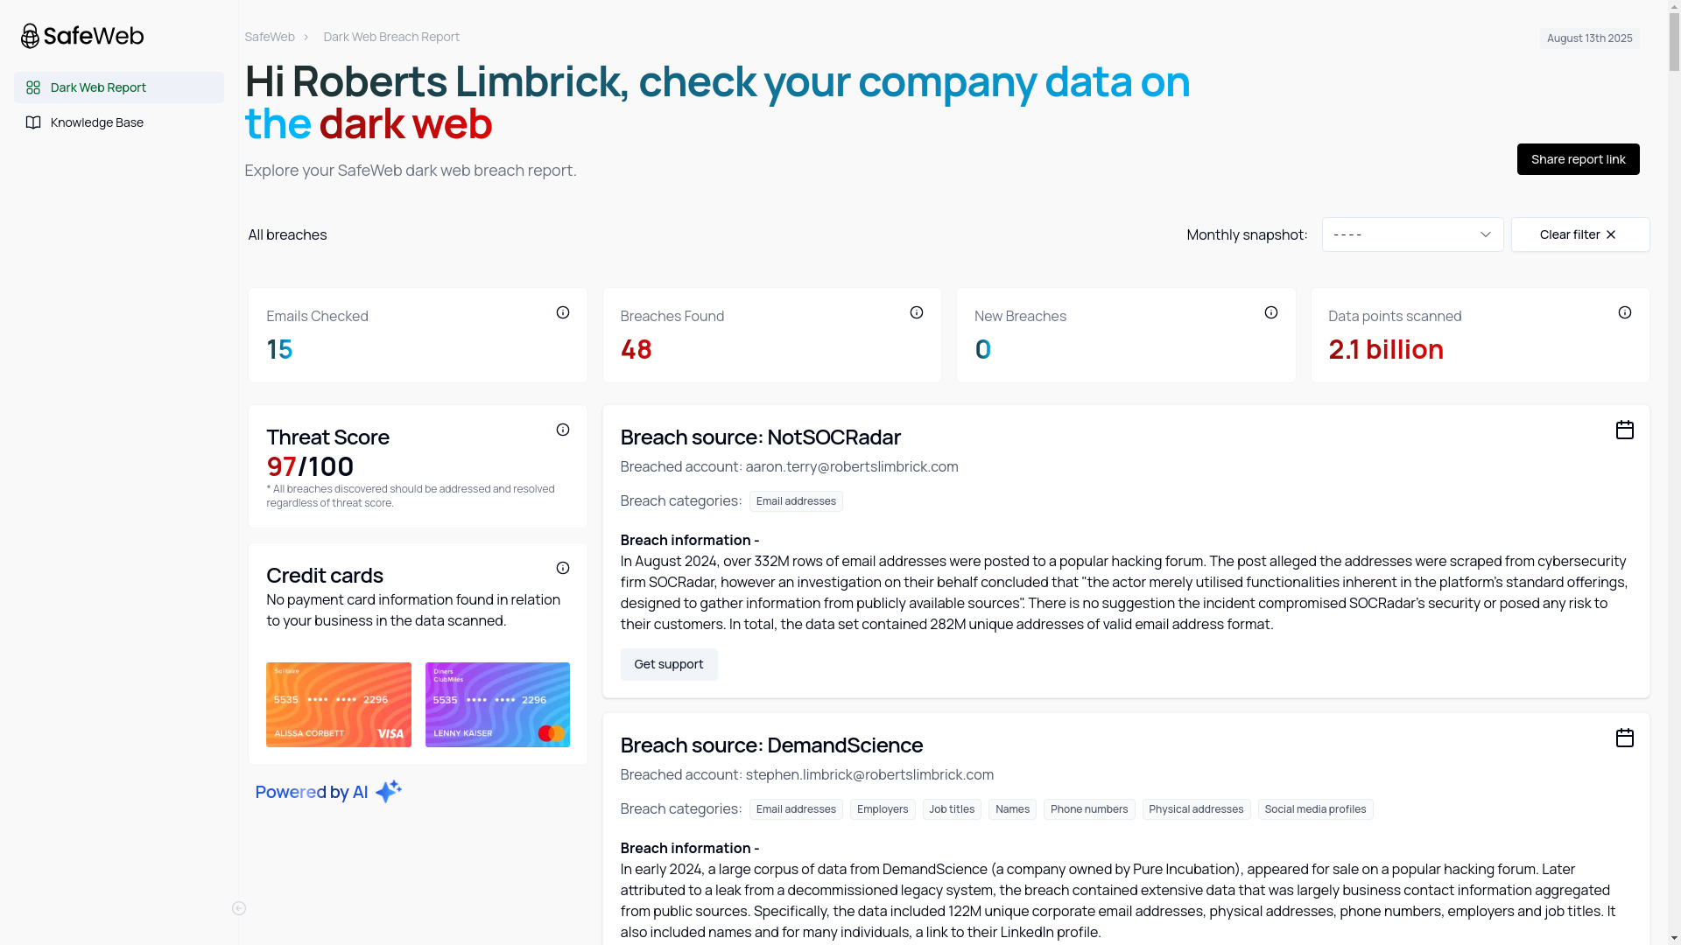Click the Names category tag
Image resolution: width=1681 pixels, height=945 pixels.
[1012, 809]
